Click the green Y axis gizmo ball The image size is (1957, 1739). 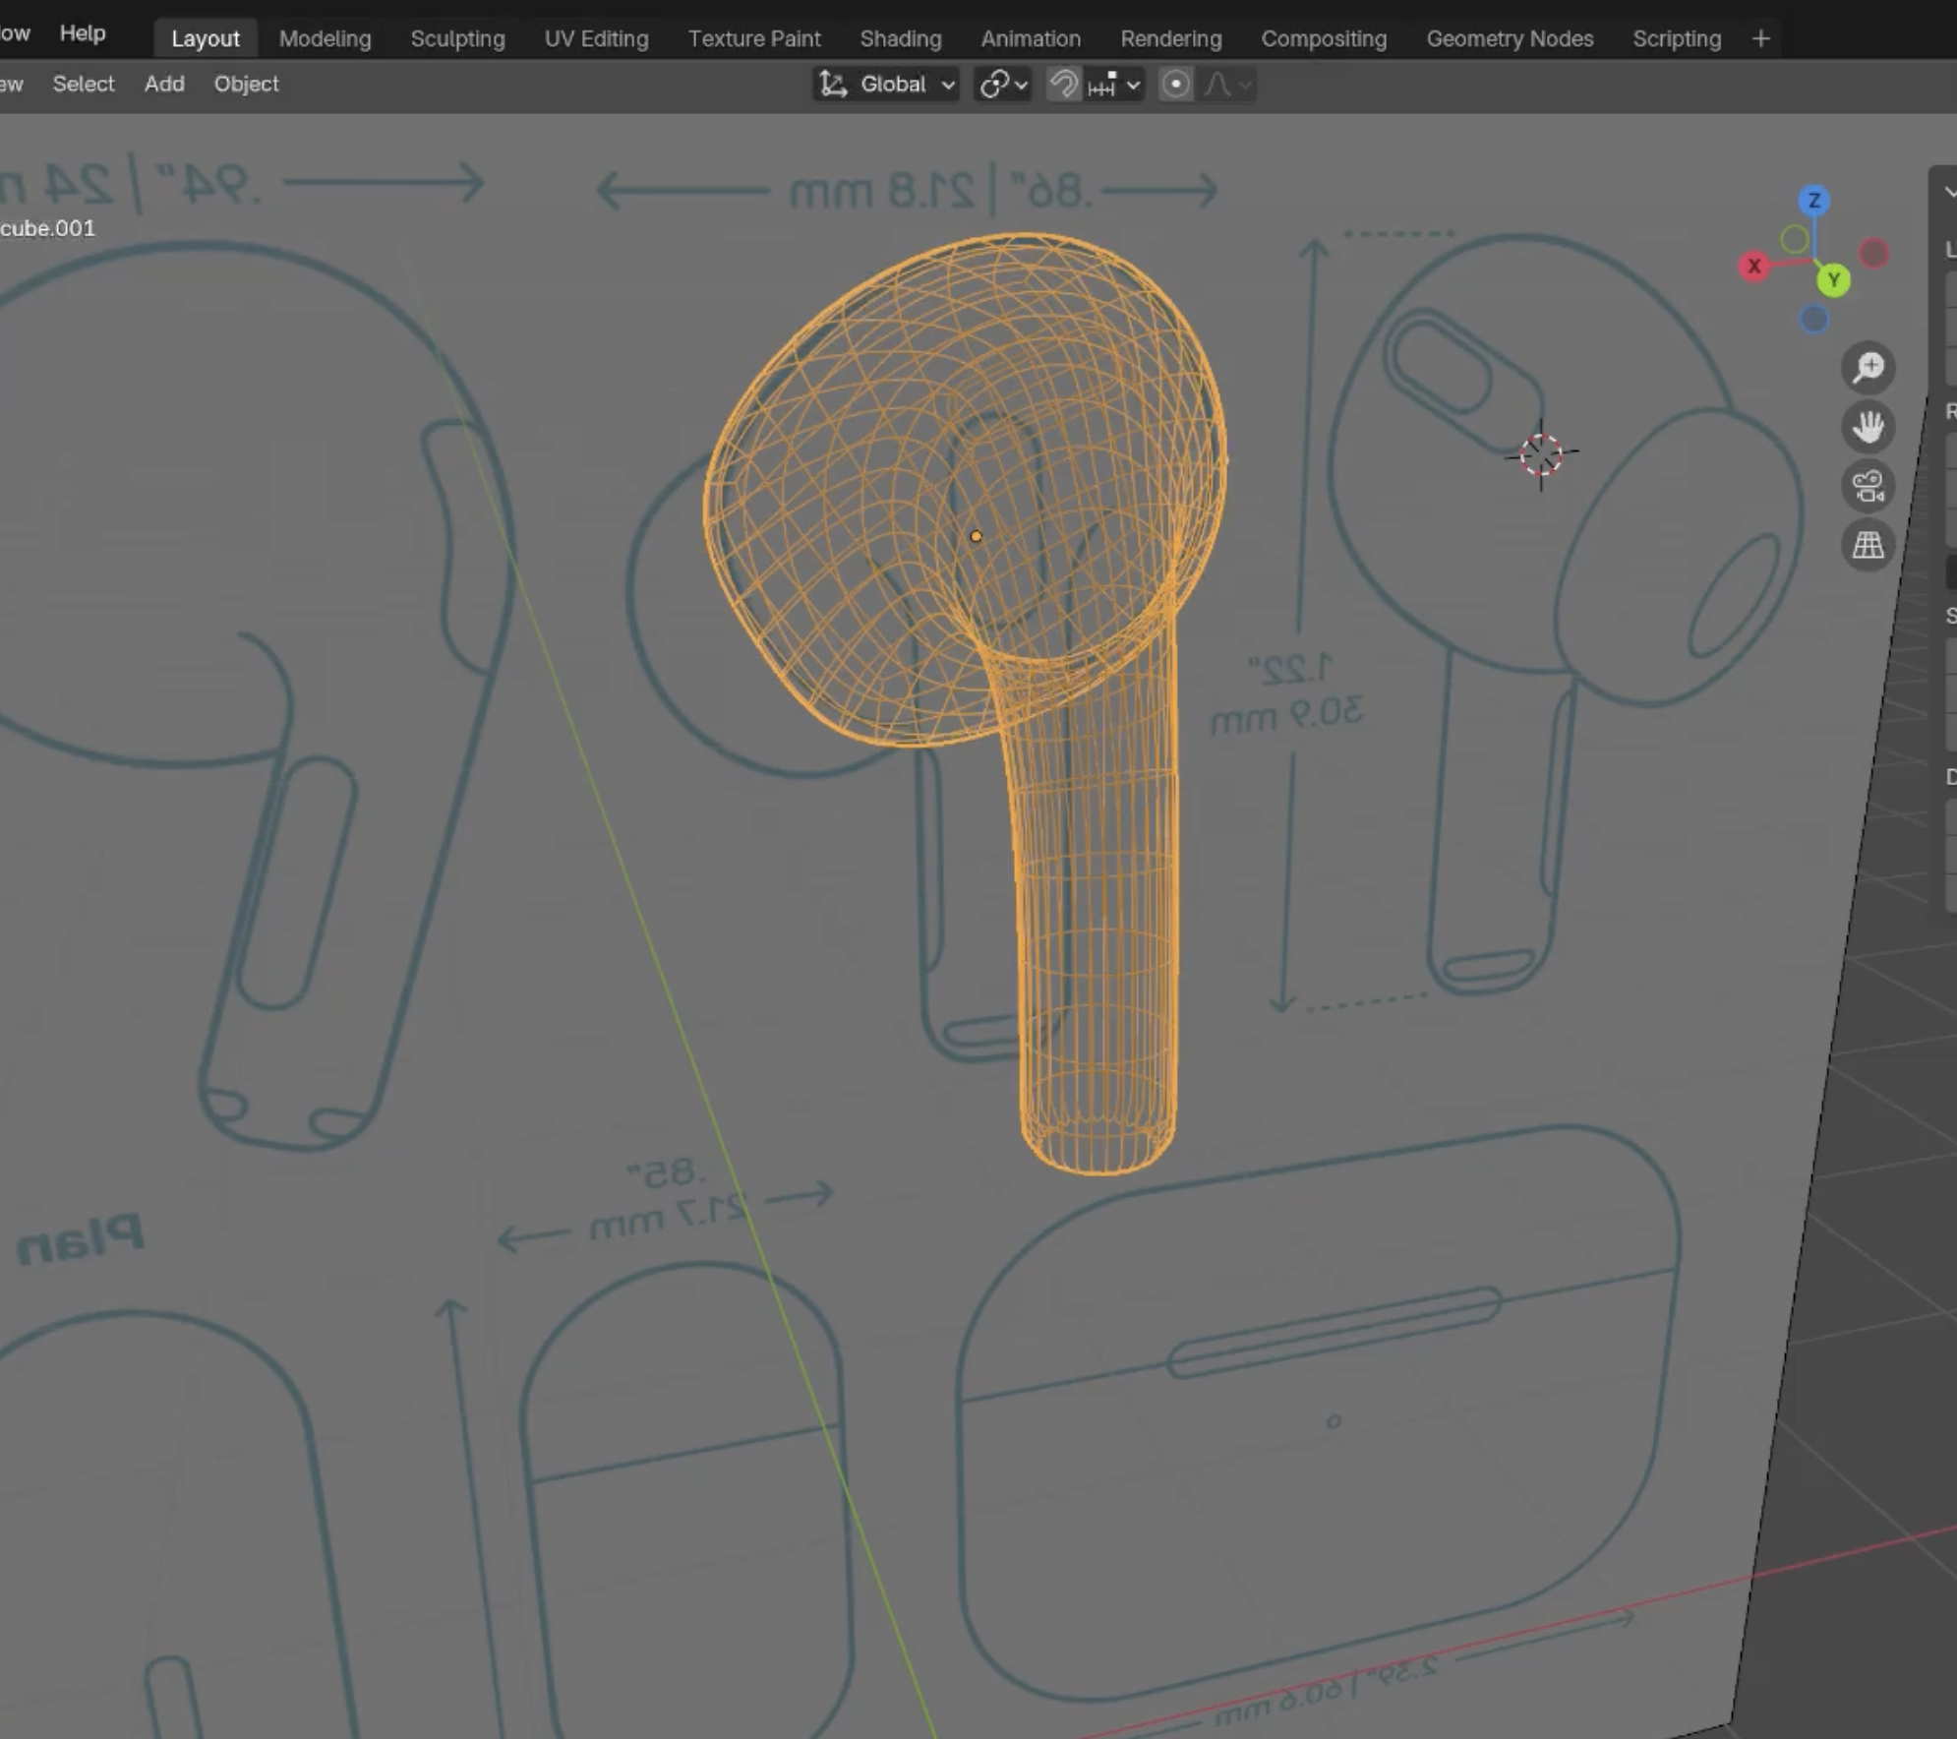(1832, 280)
